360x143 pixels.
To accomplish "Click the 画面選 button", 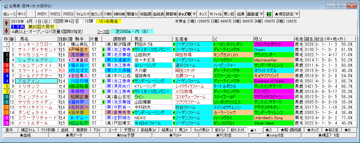I will 253,14.
